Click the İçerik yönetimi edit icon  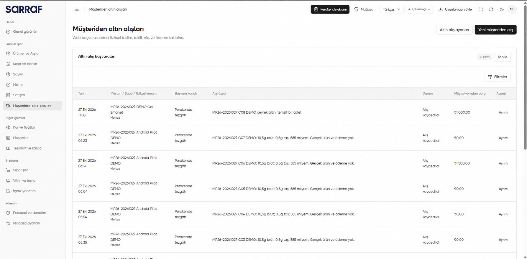point(8,191)
